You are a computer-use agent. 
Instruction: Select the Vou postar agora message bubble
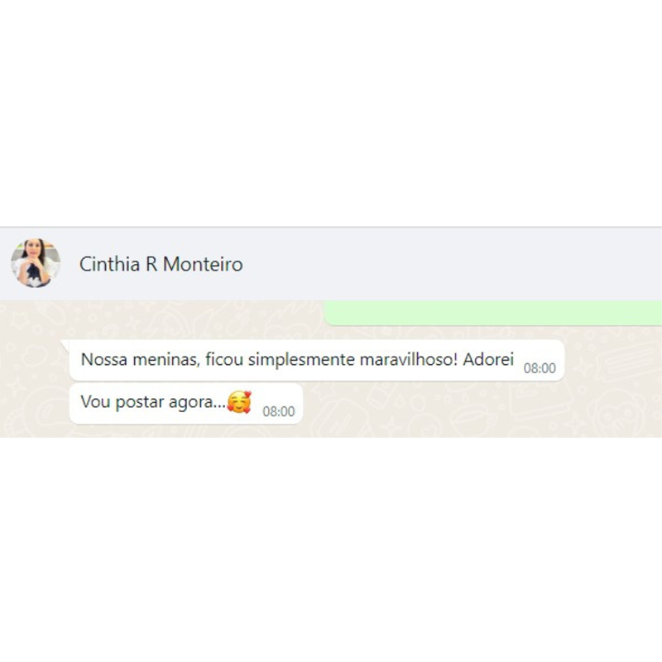click(x=185, y=403)
